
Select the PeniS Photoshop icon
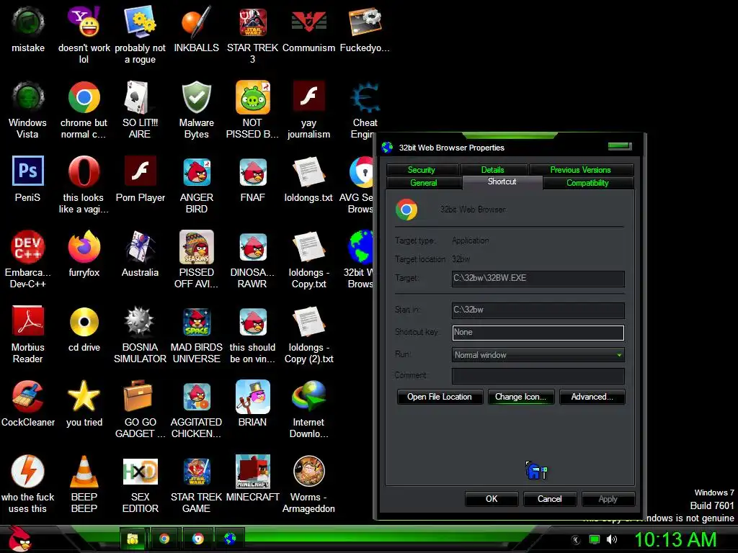(28, 179)
